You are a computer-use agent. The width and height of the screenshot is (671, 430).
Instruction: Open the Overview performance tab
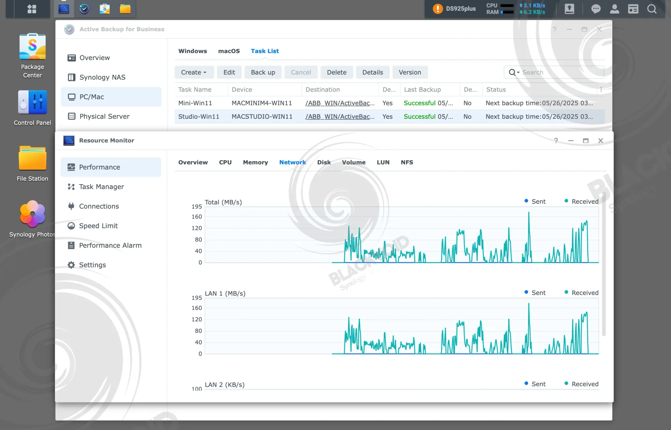tap(193, 162)
